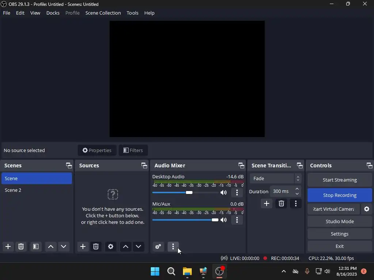Float the Scenes dock panel

click(x=69, y=166)
